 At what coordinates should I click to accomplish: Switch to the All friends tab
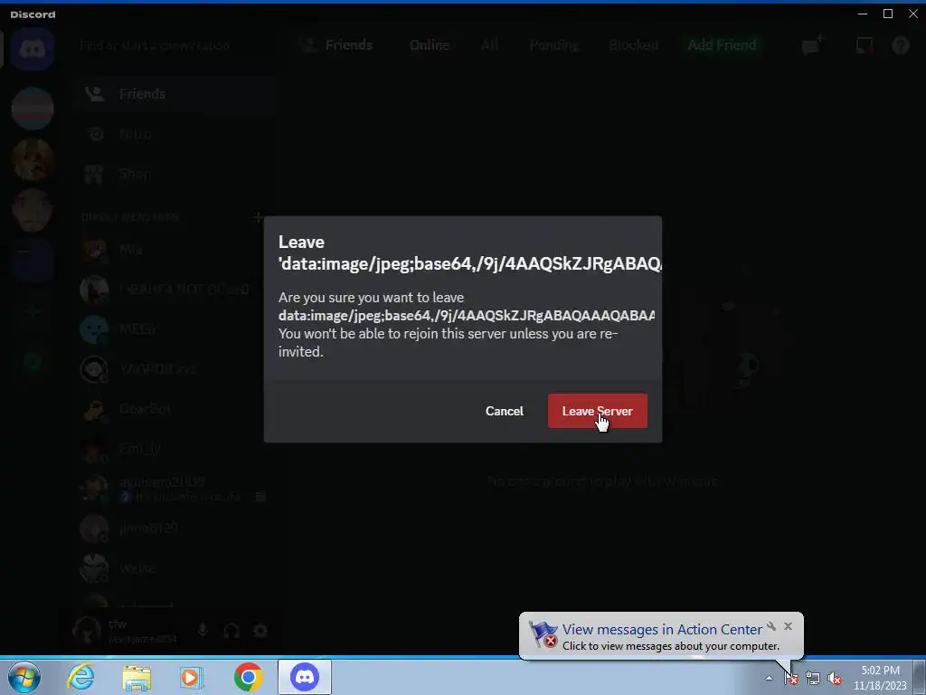tap(489, 45)
